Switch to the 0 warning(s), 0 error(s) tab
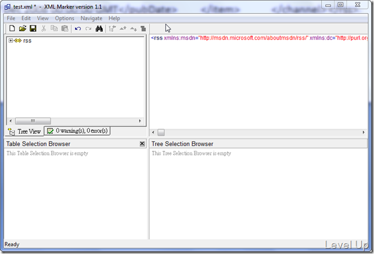Image resolution: width=374 pixels, height=254 pixels. 77,131
